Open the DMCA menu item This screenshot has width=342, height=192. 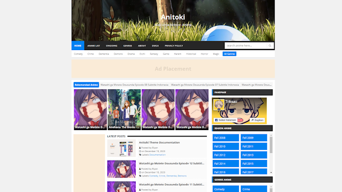[x=156, y=46]
